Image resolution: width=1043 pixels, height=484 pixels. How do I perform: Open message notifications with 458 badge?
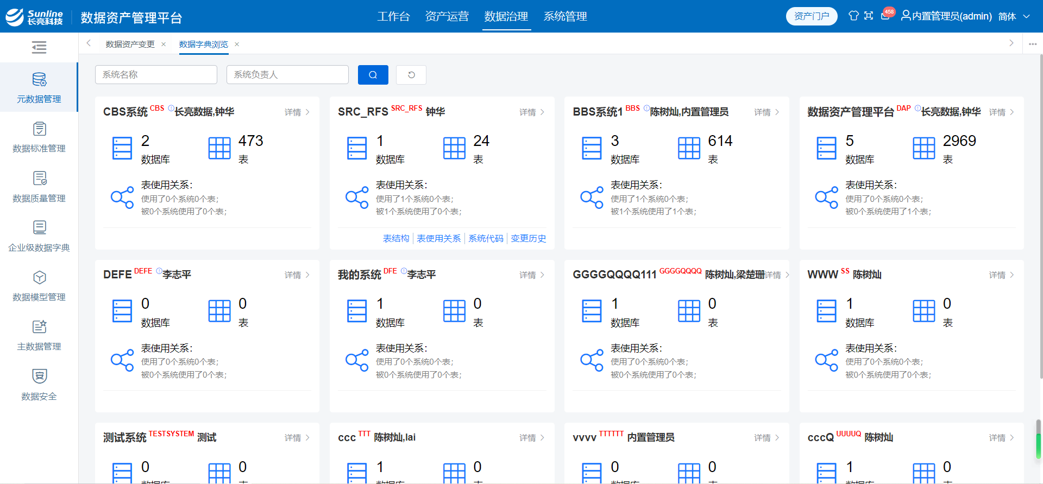(886, 15)
